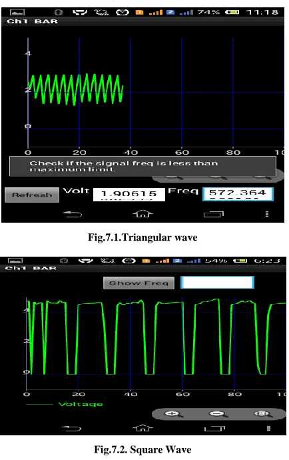289x460 pixels.
Task: Tap Refresh button in Triangular wave screen
Action: click(32, 195)
